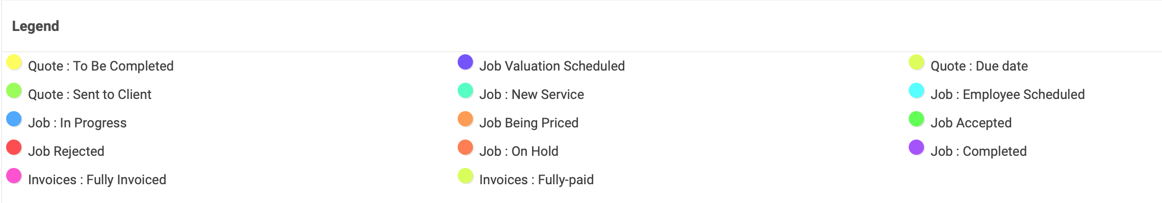Image resolution: width=1162 pixels, height=203 pixels.
Task: Click the purple Job Valuation Scheduled dot
Action: pyautogui.click(x=465, y=62)
